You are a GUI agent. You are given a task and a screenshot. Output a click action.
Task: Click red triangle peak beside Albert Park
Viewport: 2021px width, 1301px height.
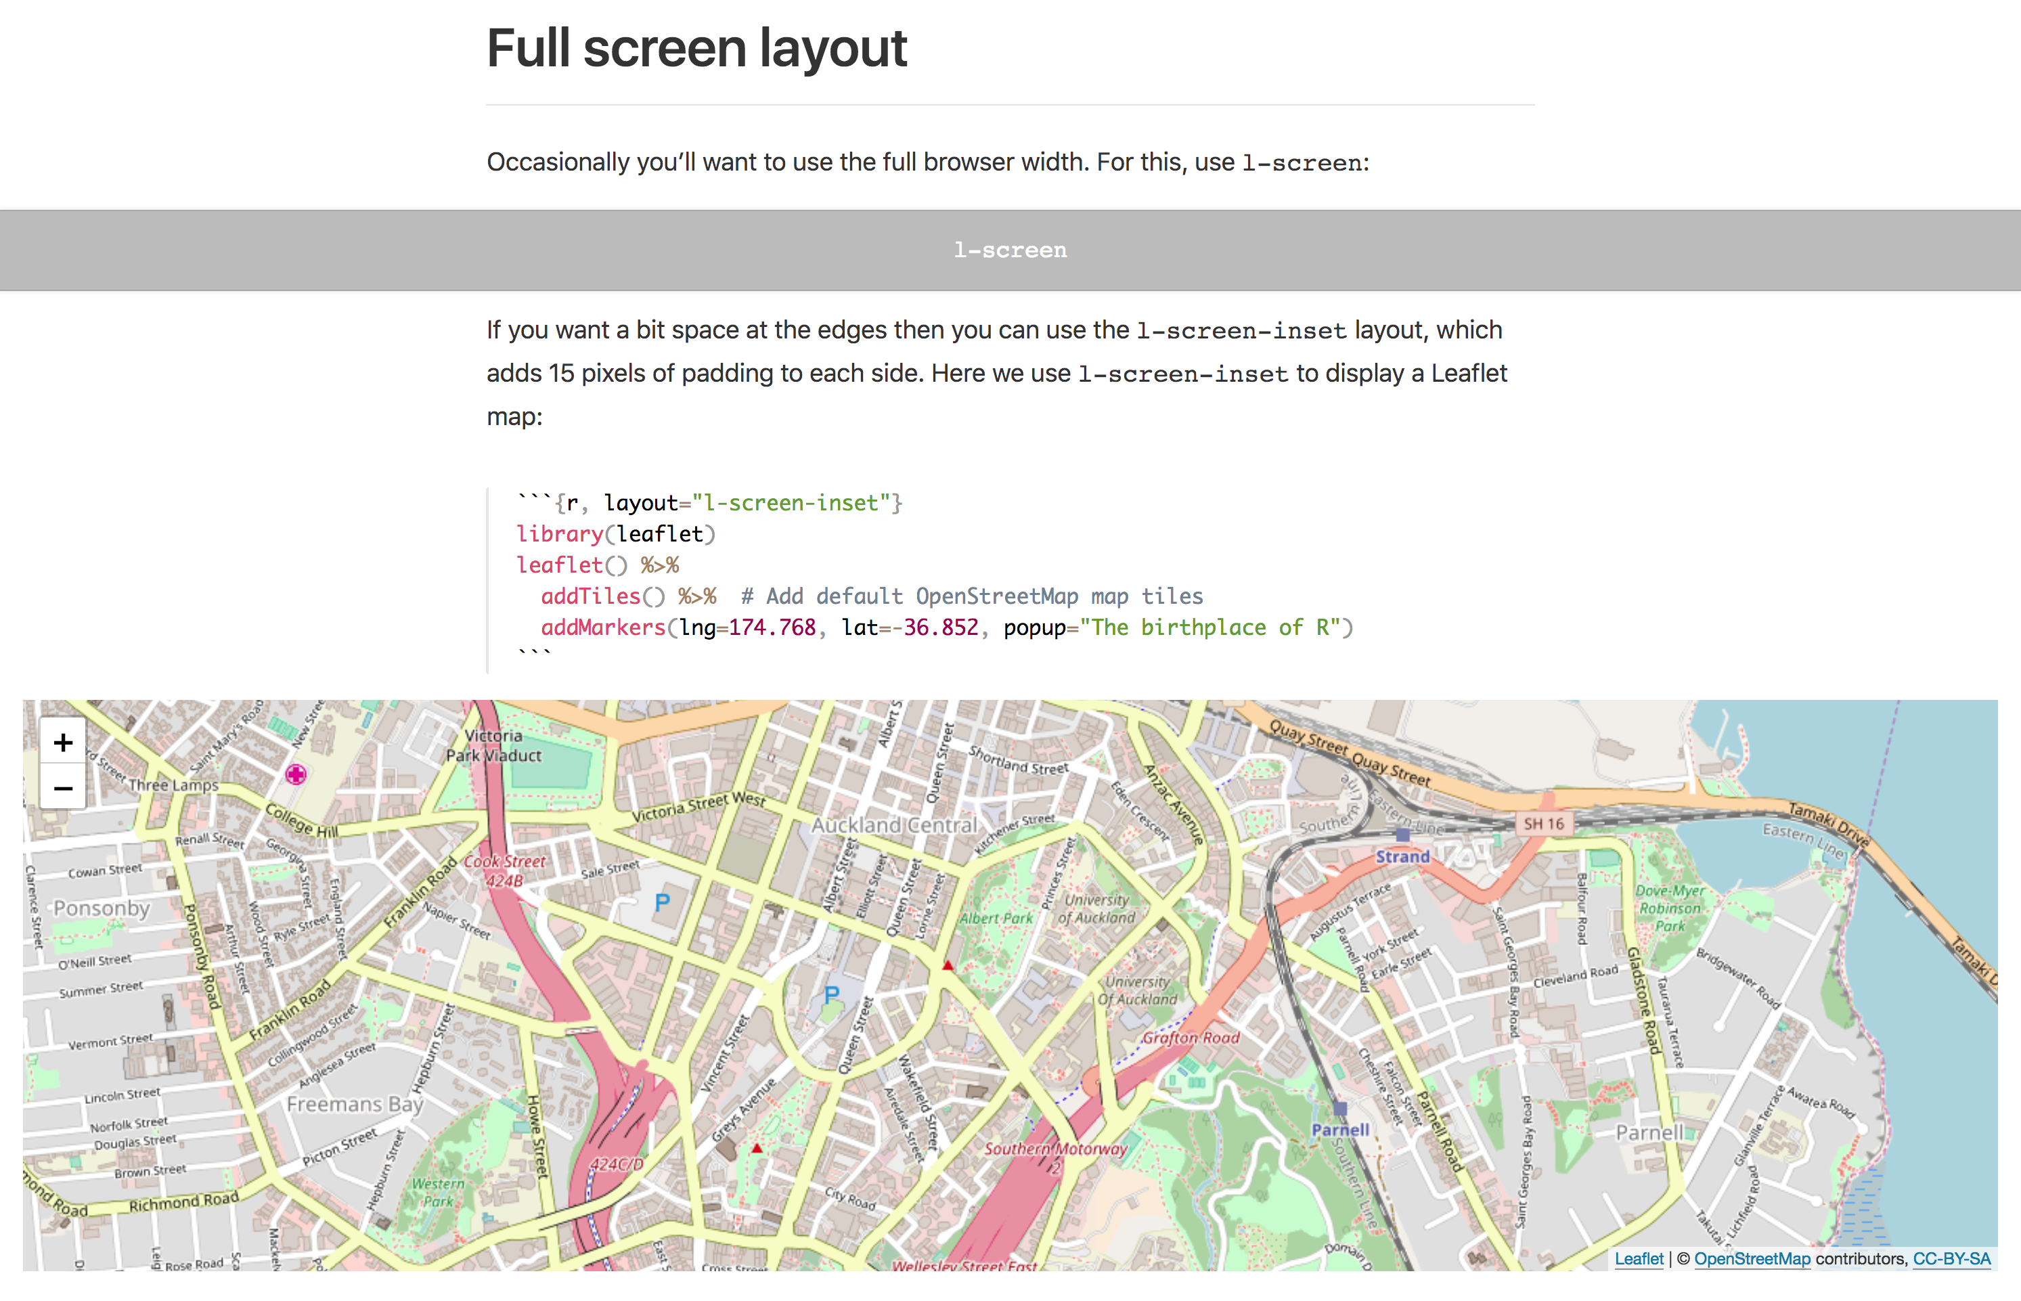click(x=948, y=965)
